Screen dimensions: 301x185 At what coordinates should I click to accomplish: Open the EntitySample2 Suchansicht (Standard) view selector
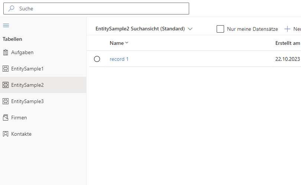click(x=144, y=29)
